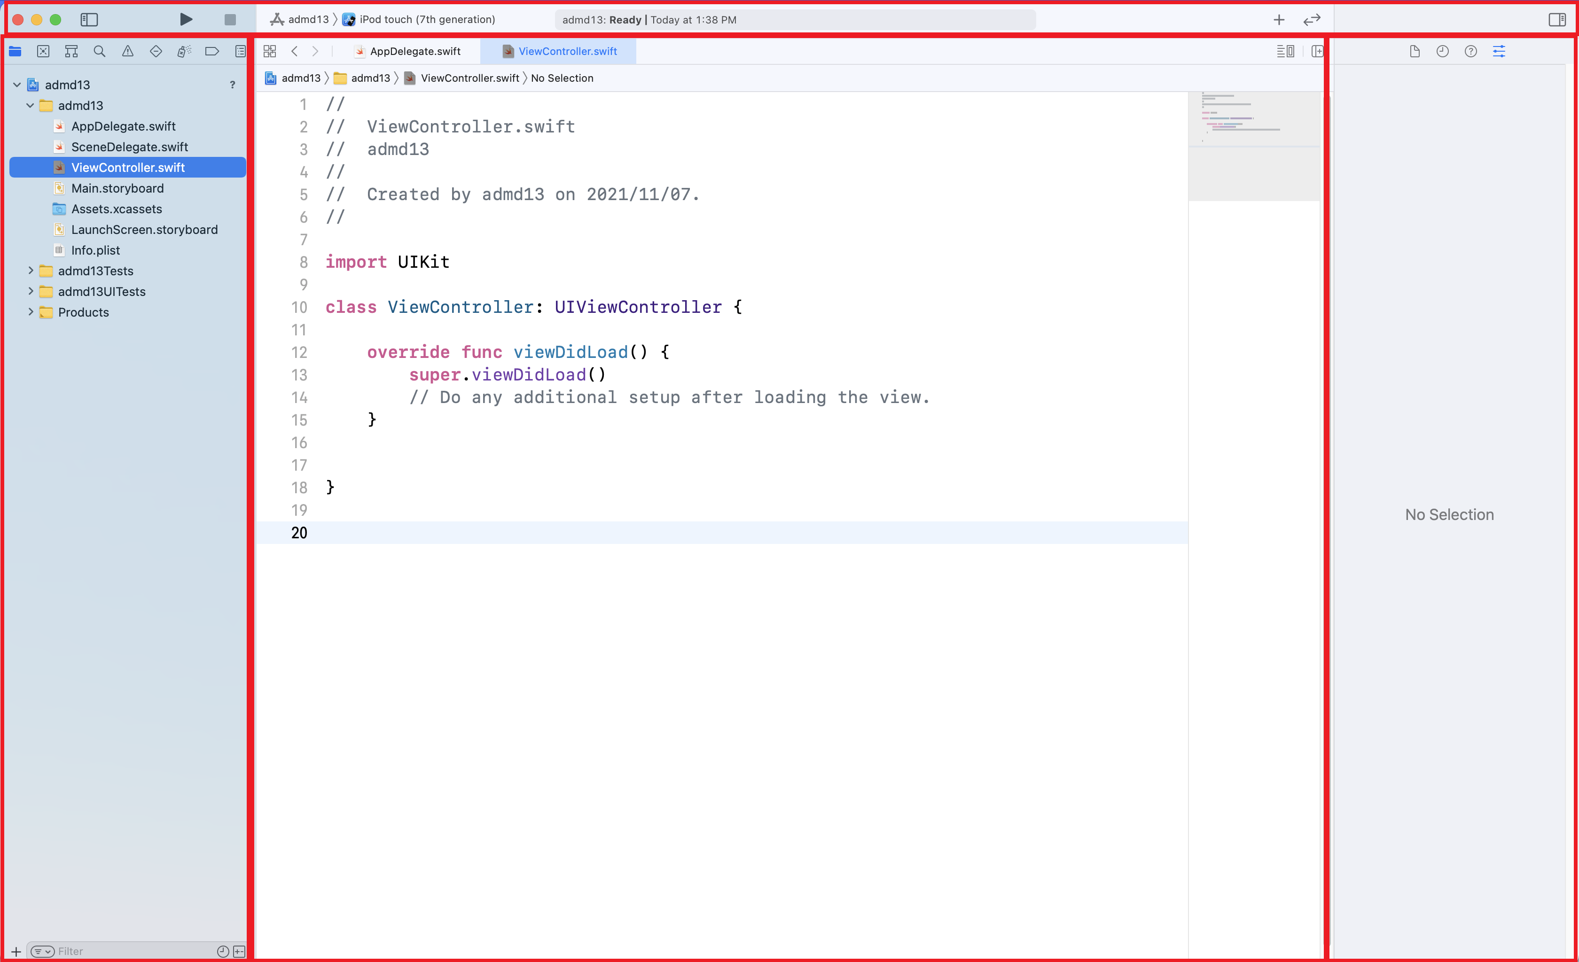This screenshot has width=1579, height=962.
Task: Open the related items grid icon
Action: click(270, 51)
